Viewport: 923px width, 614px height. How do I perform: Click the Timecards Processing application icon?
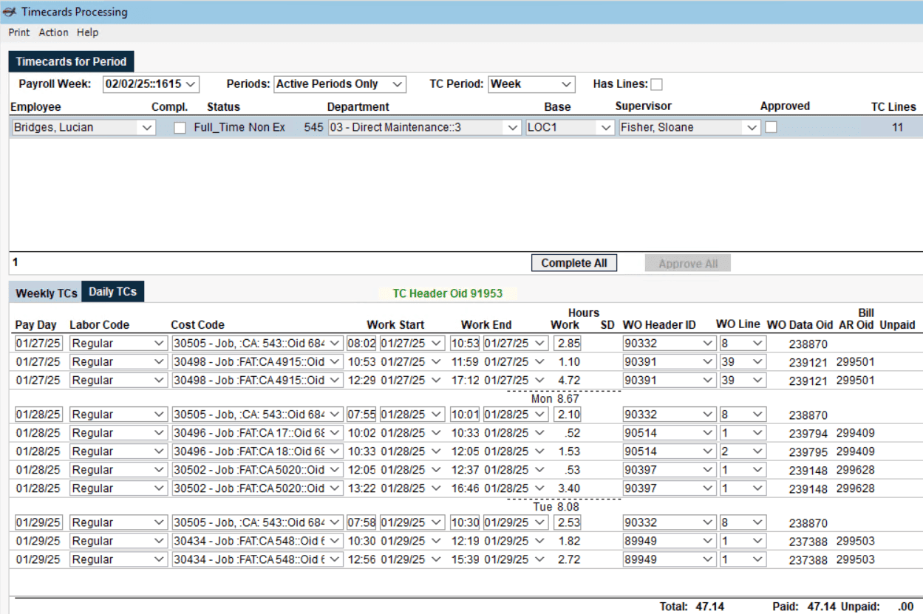(x=10, y=12)
